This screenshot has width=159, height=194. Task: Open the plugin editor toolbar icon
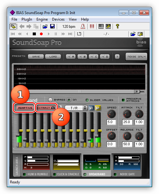point(13,27)
